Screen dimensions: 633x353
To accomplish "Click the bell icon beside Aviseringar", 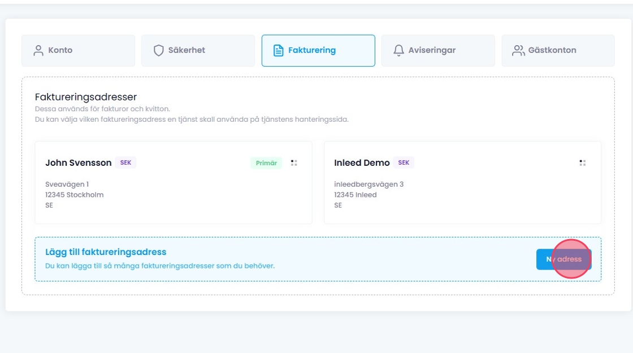I will coord(398,50).
